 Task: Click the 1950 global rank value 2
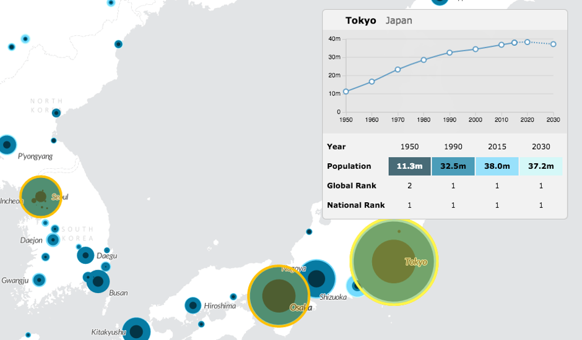[x=409, y=185]
